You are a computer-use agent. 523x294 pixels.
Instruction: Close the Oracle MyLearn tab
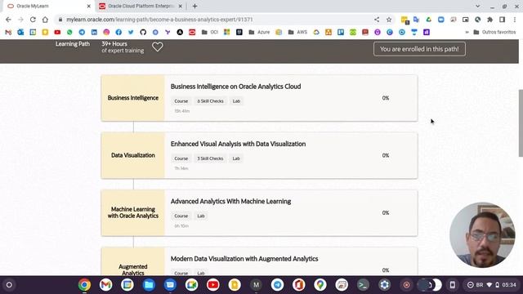(89, 6)
